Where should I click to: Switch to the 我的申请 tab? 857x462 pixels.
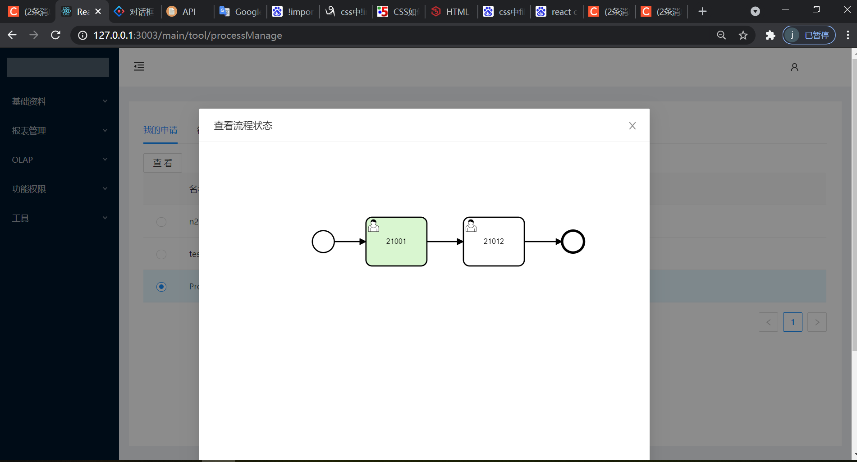[160, 130]
